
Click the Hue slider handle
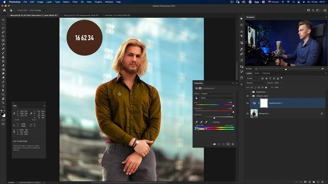click(233, 106)
